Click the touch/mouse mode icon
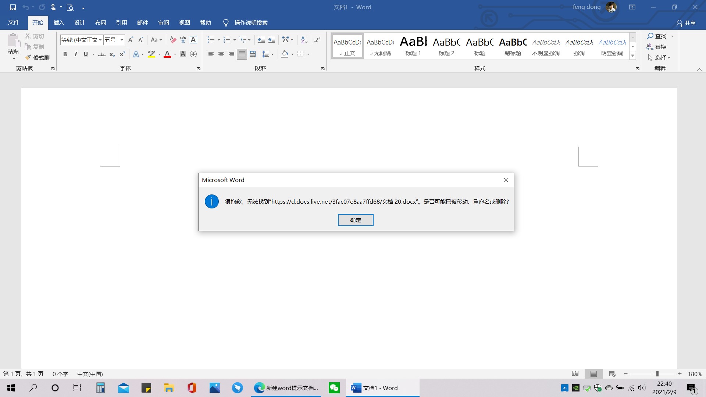 53,7
